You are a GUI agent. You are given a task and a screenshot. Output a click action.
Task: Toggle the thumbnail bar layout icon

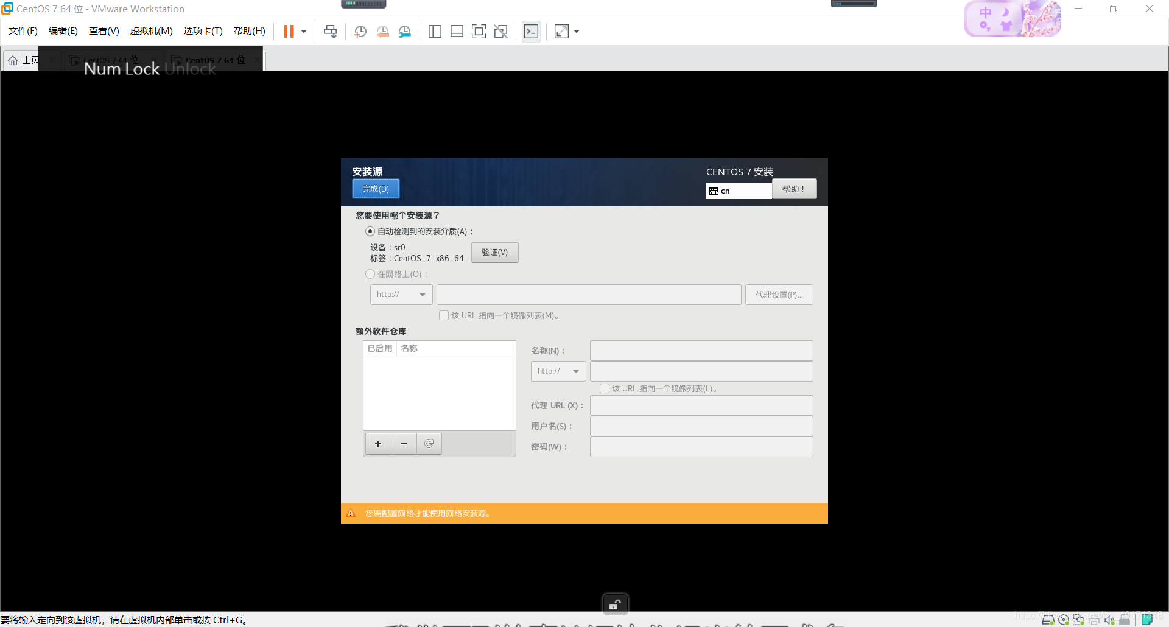tap(457, 32)
